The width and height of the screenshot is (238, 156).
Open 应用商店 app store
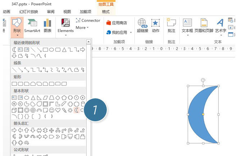116,23
